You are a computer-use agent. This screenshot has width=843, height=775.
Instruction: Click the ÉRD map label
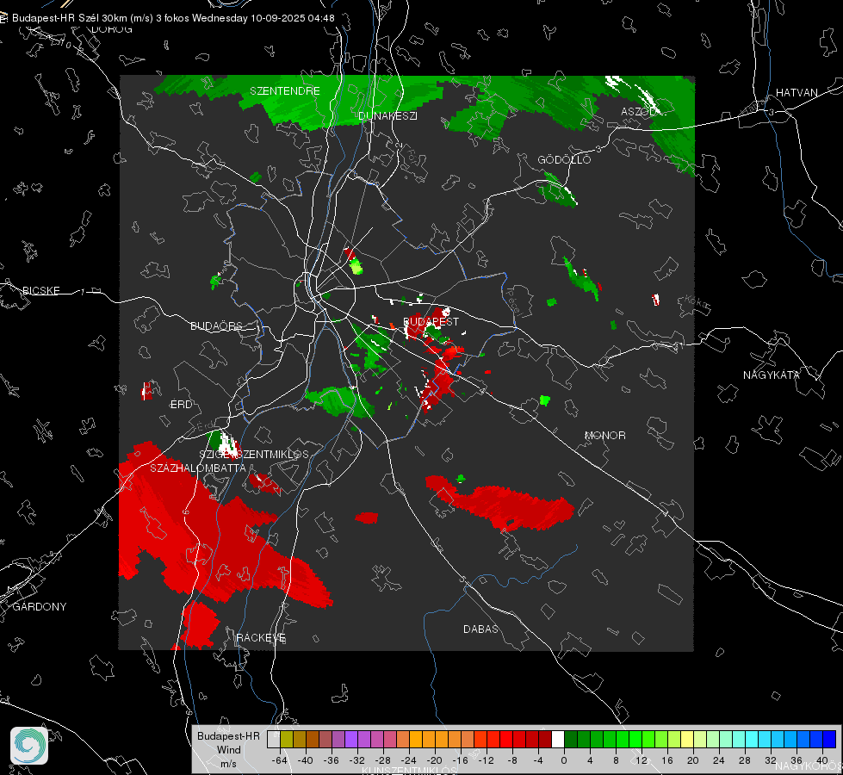(181, 405)
